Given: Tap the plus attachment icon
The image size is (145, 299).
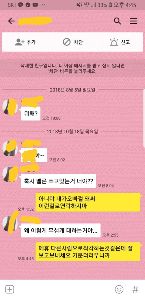Looking at the screenshot, I should (9, 289).
